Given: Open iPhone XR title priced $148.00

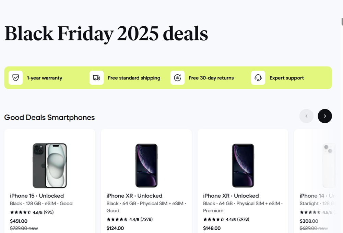Looking at the screenshot, I should pos(231,196).
